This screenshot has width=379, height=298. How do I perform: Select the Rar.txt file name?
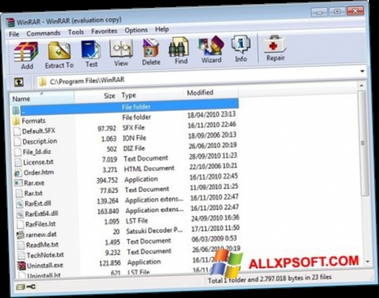33,194
